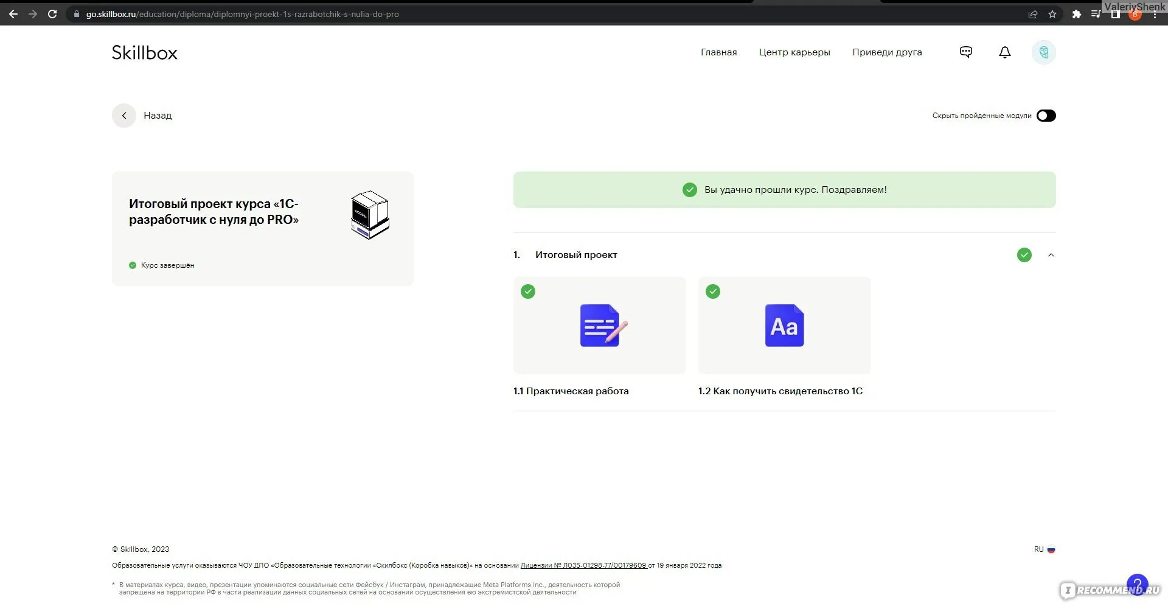
Task: Click the green check on lesson 1.1 card
Action: pyautogui.click(x=528, y=291)
